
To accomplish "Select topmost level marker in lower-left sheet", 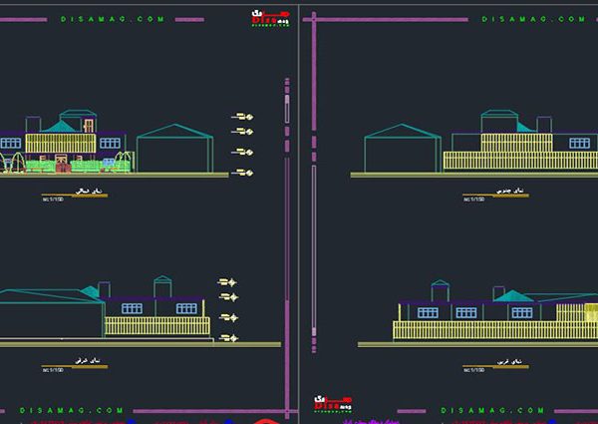I will pyautogui.click(x=228, y=282).
